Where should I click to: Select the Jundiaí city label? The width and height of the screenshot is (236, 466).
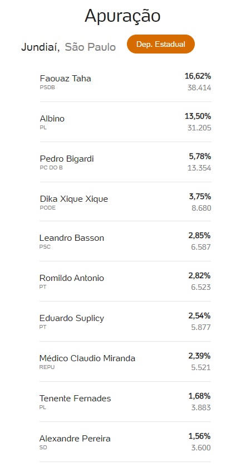tap(41, 47)
